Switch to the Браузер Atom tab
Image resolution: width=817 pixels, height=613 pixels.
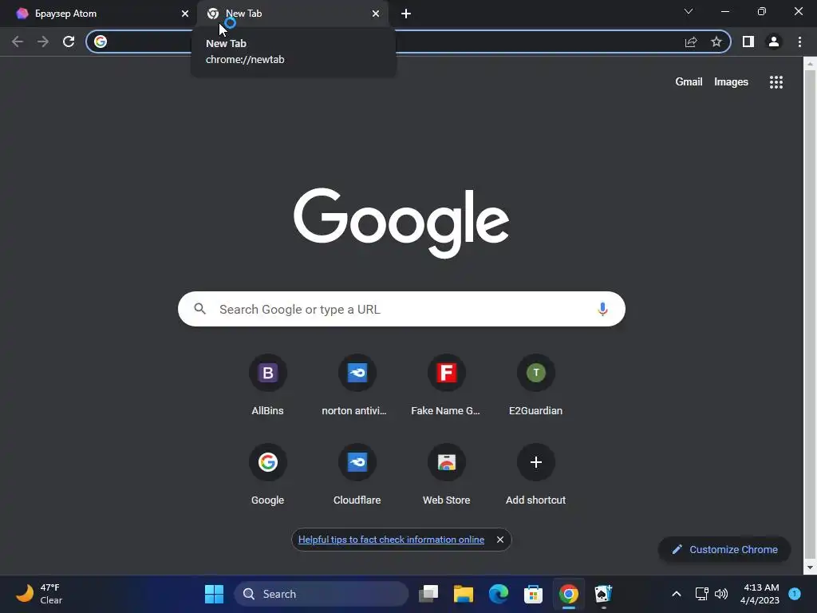[x=99, y=14]
